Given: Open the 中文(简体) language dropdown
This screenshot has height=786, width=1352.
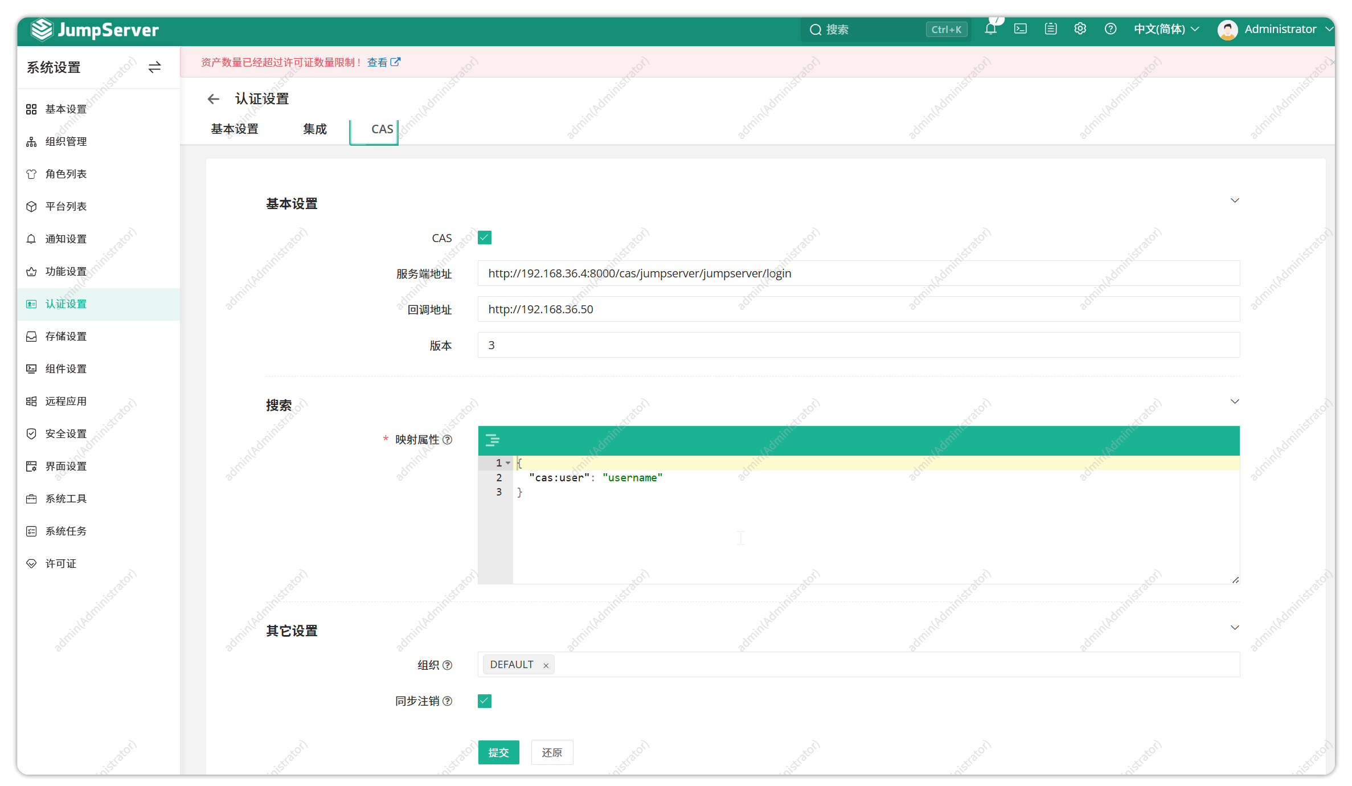Looking at the screenshot, I should tap(1166, 29).
